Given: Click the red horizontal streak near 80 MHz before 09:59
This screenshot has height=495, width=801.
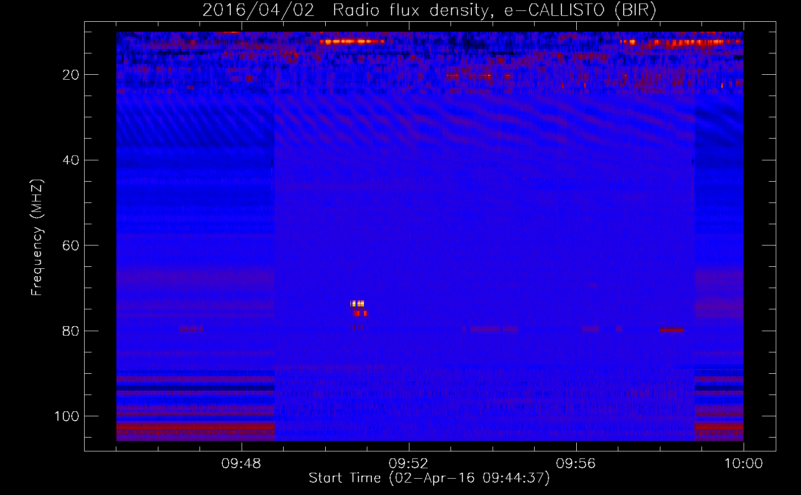Looking at the screenshot, I should (x=672, y=329).
